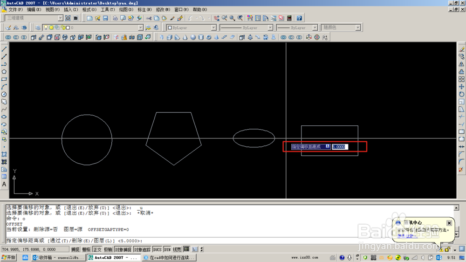Select the Rectangle draw tool
The width and height of the screenshot is (466, 262).
[4, 79]
